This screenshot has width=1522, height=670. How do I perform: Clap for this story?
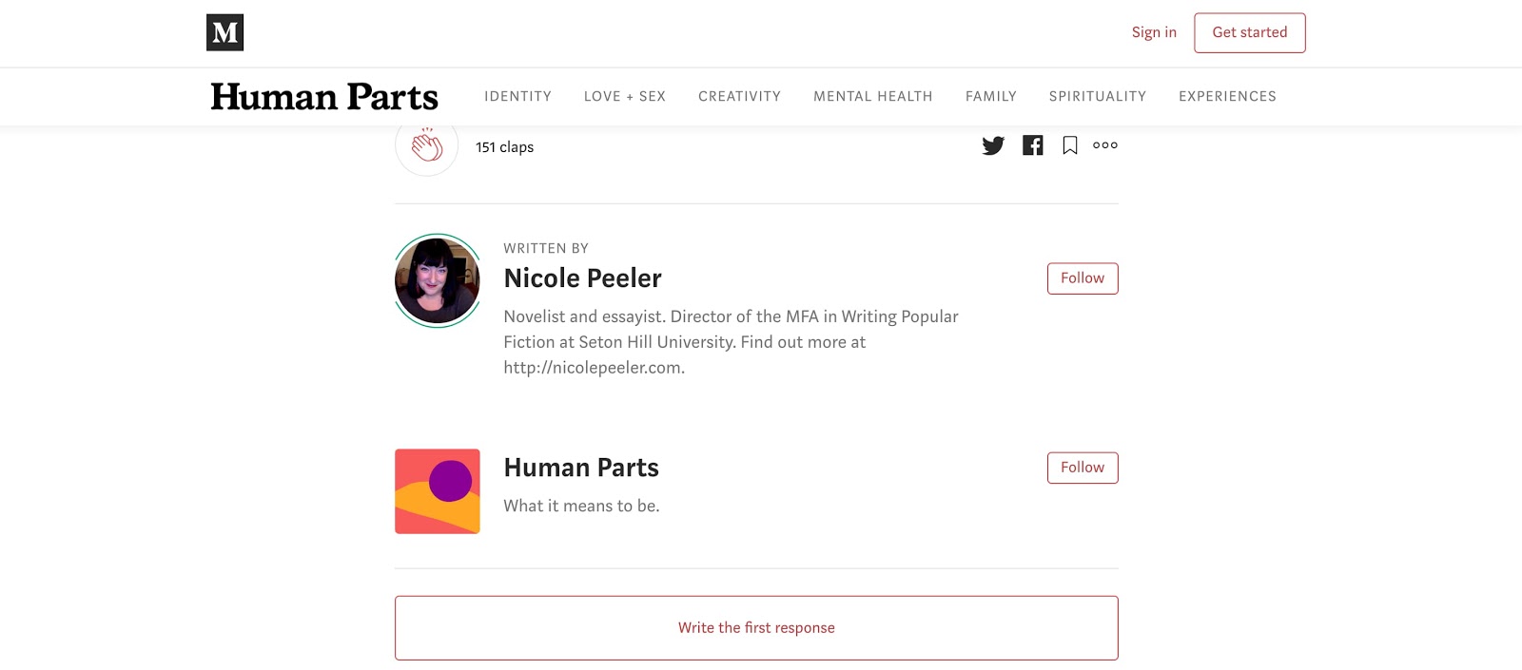tap(427, 147)
